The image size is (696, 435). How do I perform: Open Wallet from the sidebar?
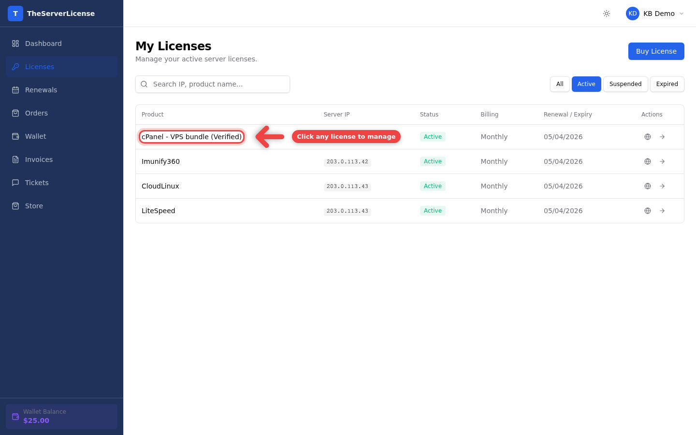point(61,136)
